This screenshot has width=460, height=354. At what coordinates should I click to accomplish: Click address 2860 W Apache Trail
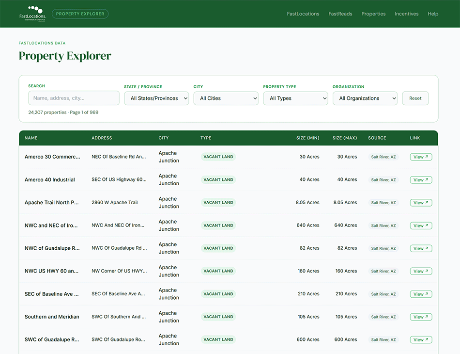tap(114, 202)
